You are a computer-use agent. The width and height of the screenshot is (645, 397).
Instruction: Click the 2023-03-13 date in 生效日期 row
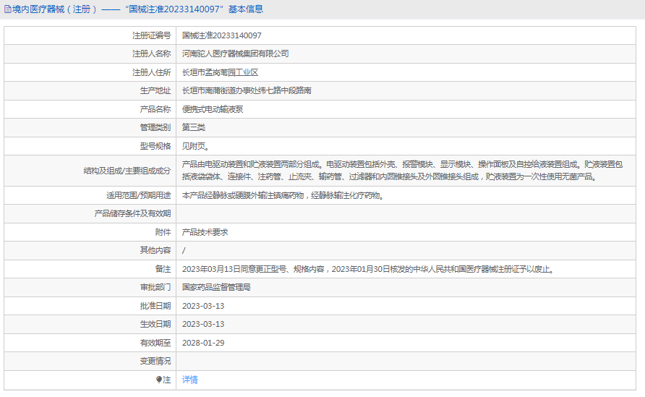point(203,324)
